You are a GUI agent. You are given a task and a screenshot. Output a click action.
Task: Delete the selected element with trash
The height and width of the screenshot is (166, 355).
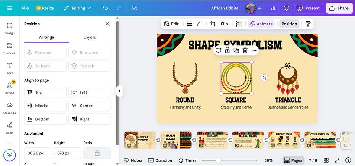[245, 50]
